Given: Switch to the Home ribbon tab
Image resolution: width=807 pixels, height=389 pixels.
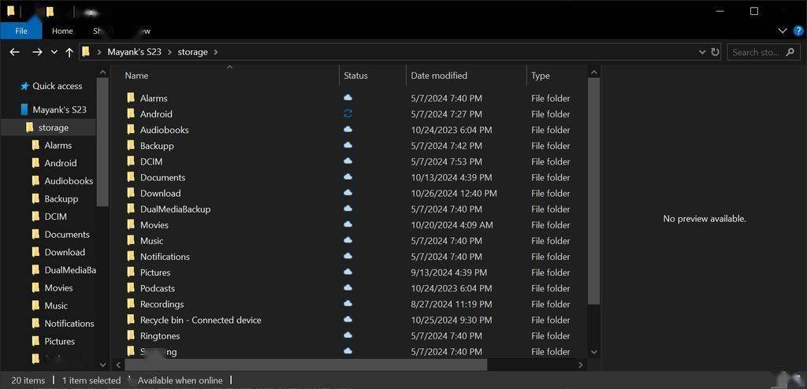Looking at the screenshot, I should click(62, 31).
